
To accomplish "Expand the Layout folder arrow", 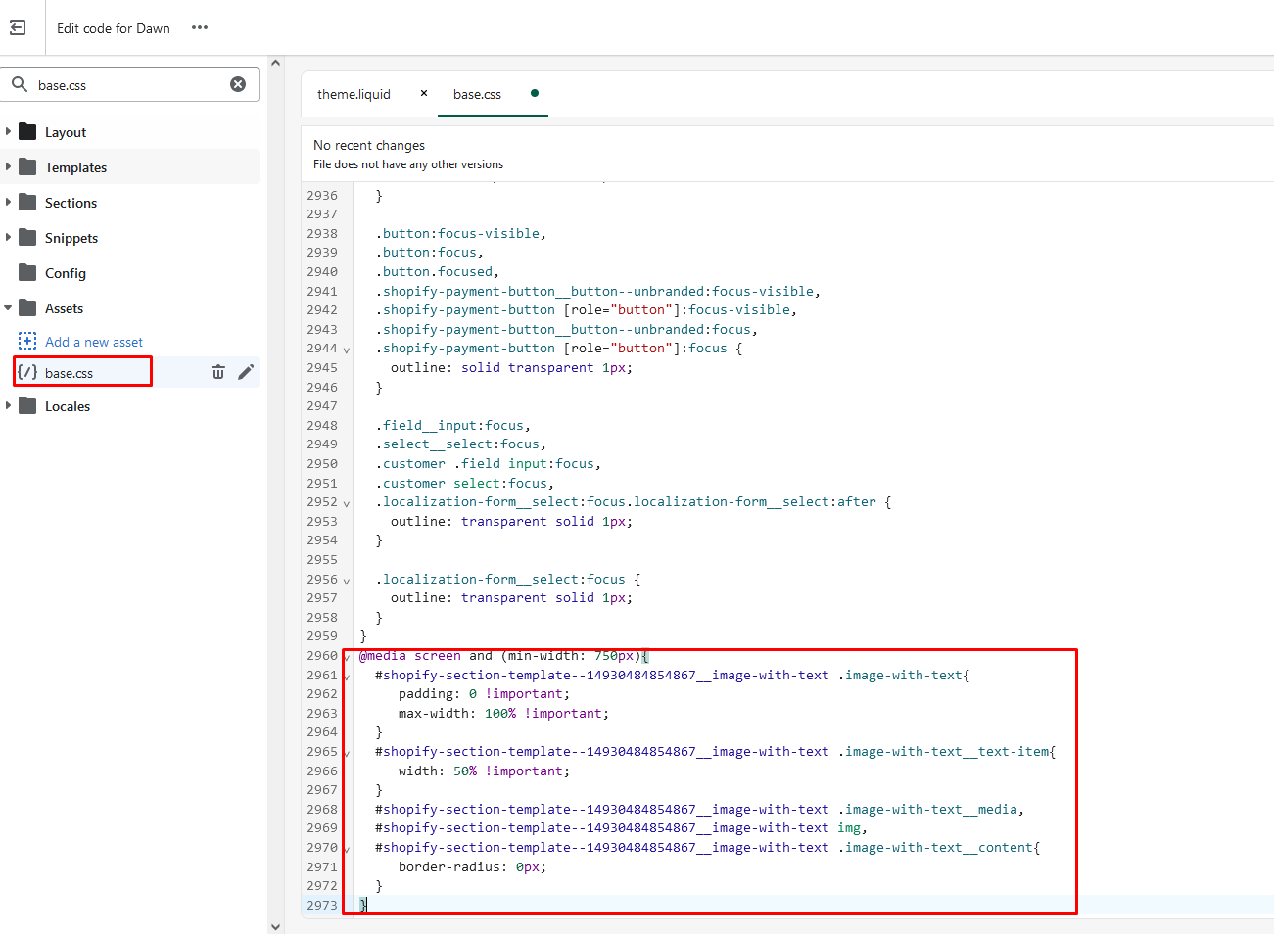I will [x=8, y=131].
